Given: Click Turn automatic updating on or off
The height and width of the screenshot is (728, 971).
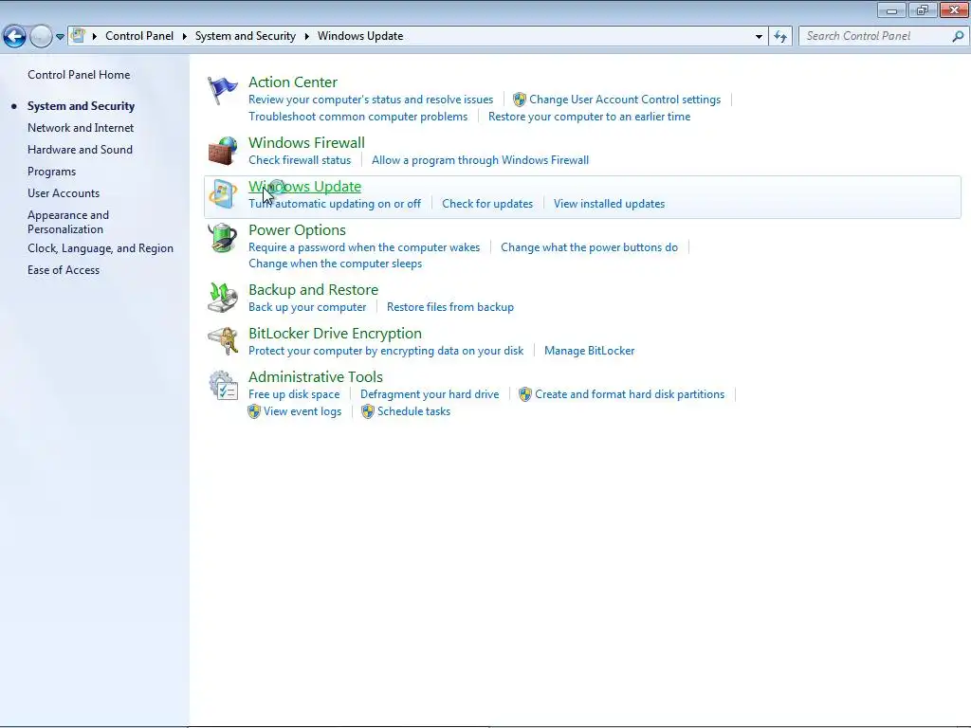Looking at the screenshot, I should coord(335,204).
